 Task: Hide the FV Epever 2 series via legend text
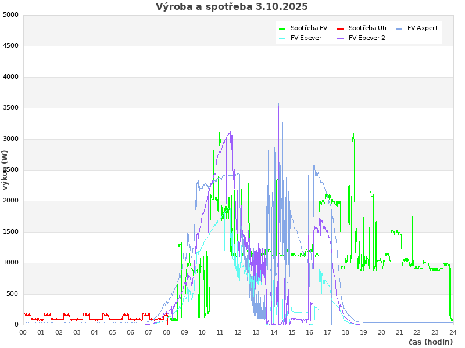[370, 38]
